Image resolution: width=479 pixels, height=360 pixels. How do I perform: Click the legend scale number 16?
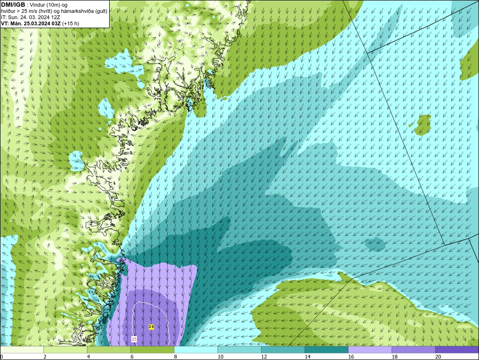[x=351, y=357]
